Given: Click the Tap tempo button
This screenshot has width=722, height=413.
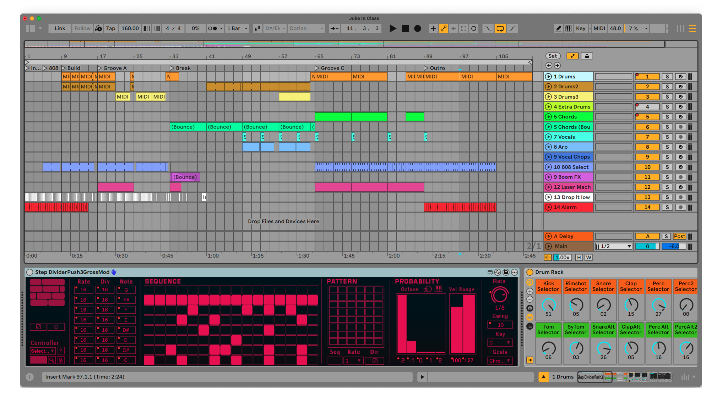Looking at the screenshot, I should pyautogui.click(x=110, y=28).
